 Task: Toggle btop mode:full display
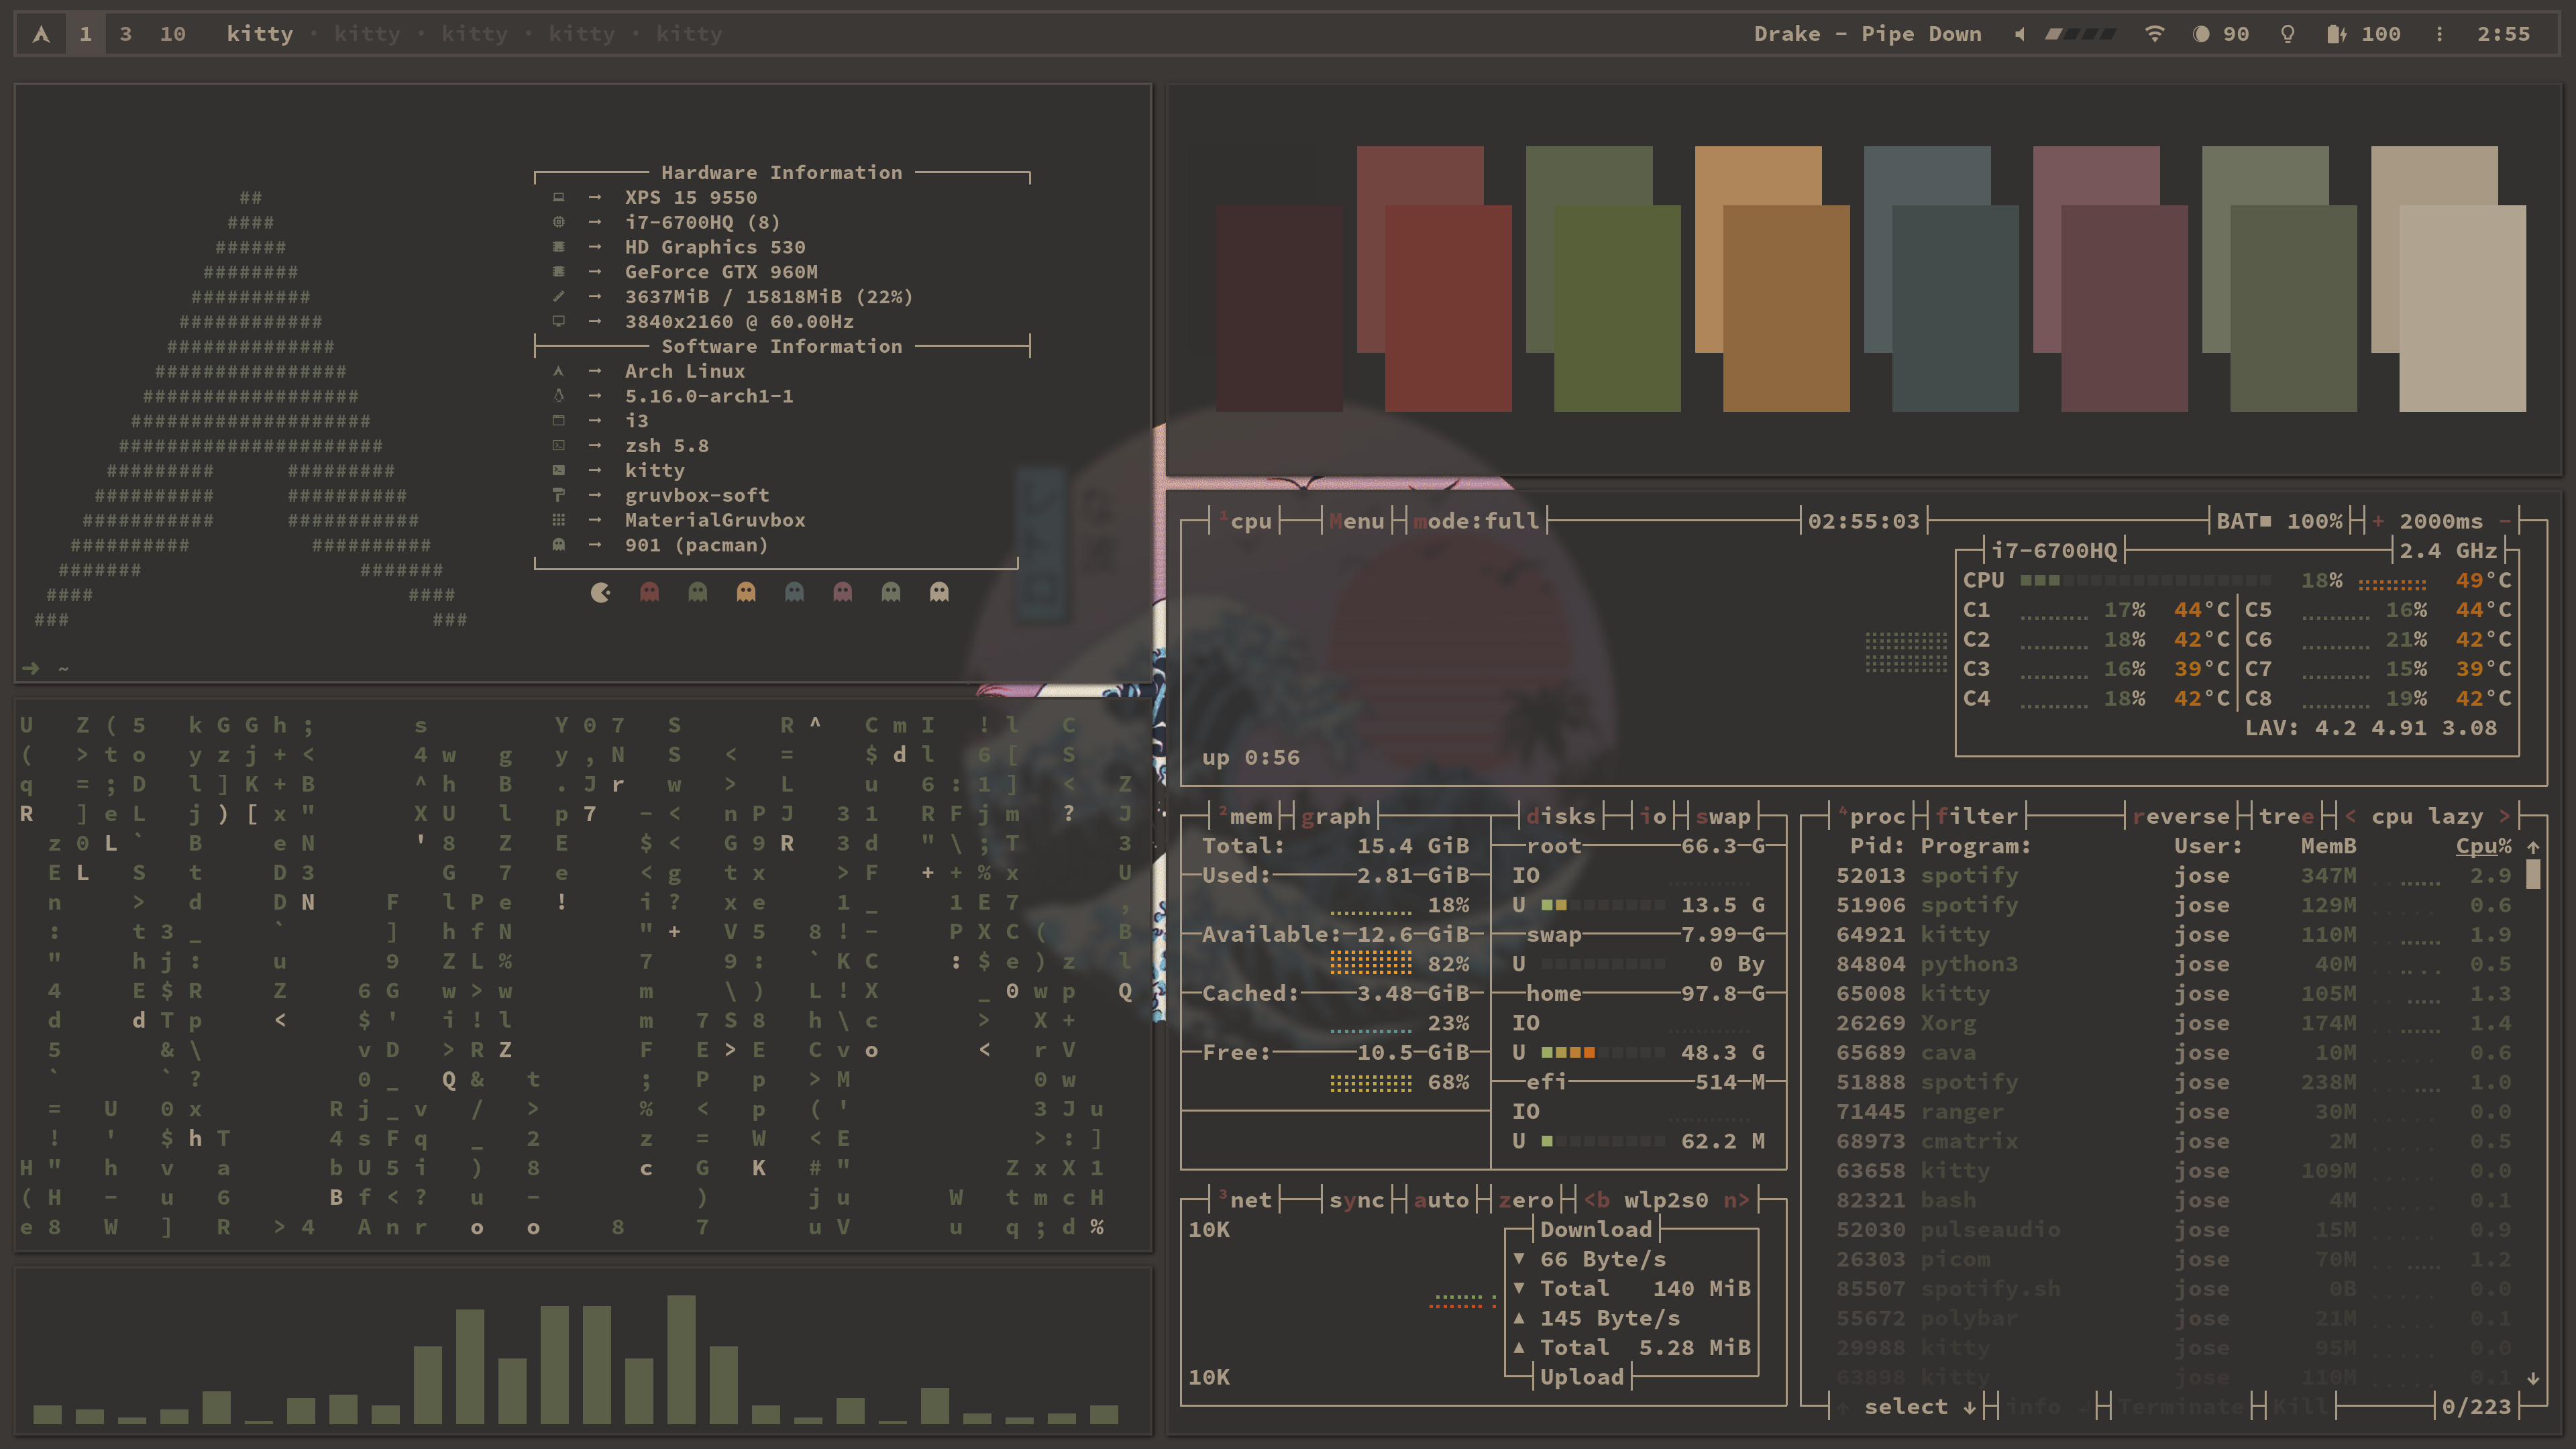click(x=1475, y=521)
